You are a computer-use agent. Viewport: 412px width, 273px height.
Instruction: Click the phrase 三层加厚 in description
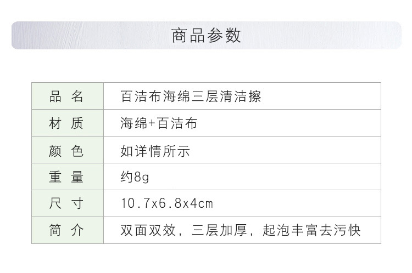click(219, 231)
